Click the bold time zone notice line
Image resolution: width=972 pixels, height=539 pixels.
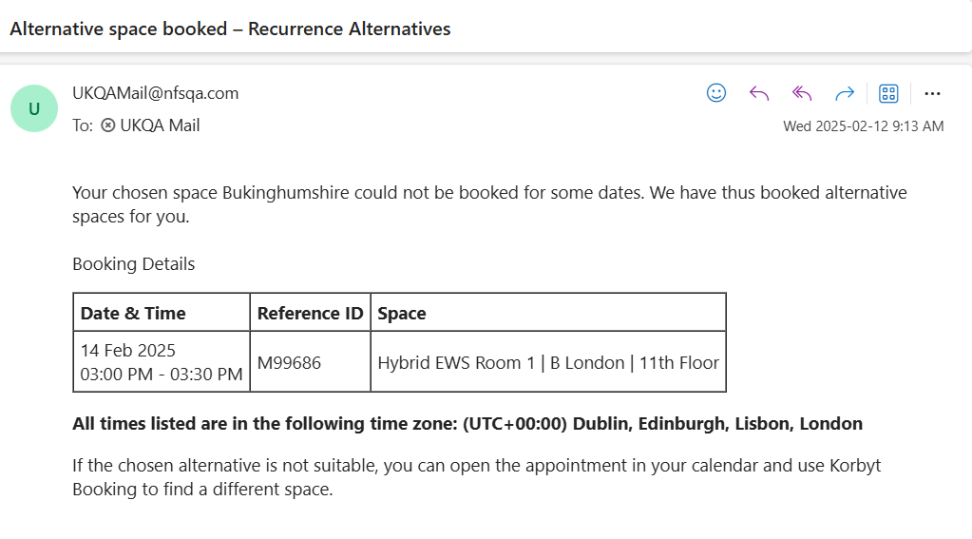(467, 424)
